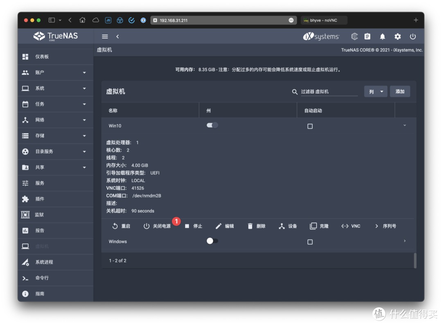
Task: Check the Windows 自动启动 checkbox
Action: point(310,242)
